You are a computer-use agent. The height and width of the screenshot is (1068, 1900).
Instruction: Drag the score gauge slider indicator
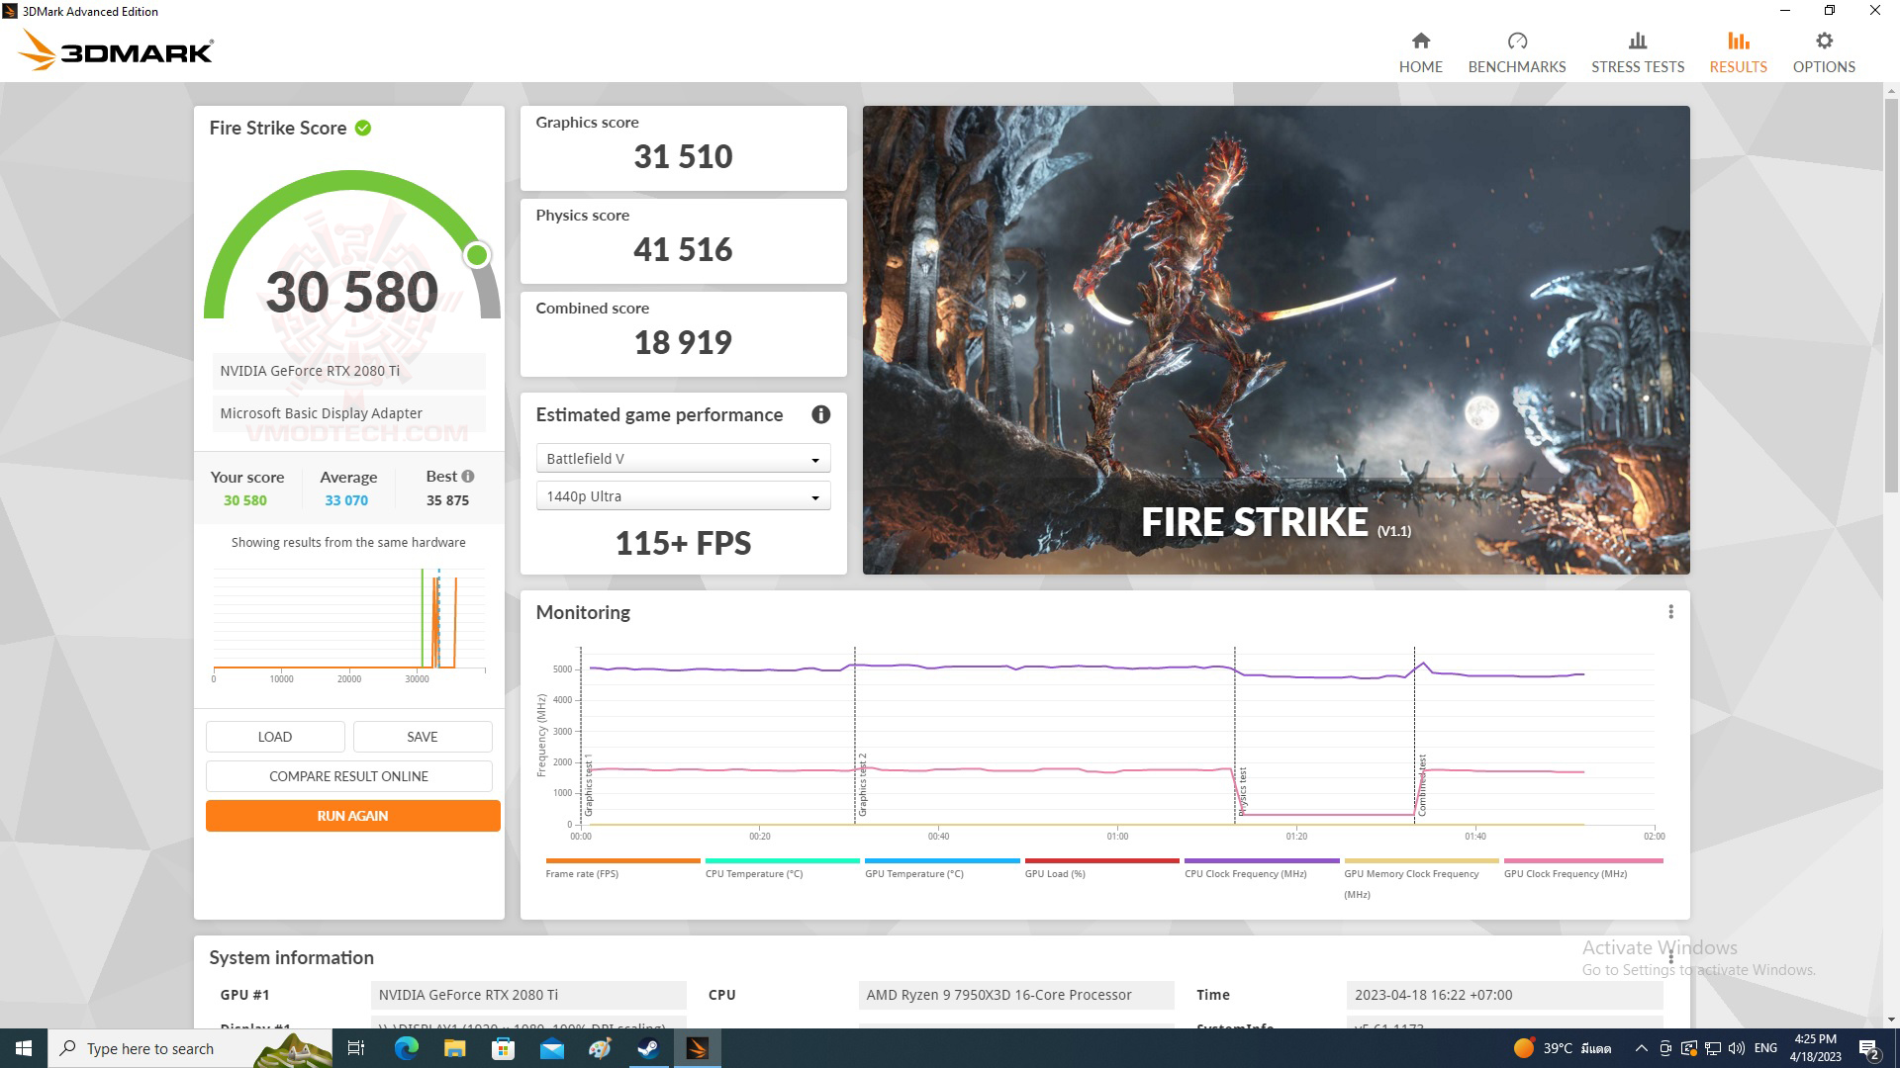(476, 255)
